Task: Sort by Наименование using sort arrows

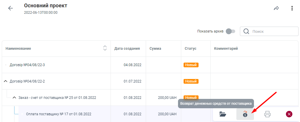Action: tap(105, 48)
